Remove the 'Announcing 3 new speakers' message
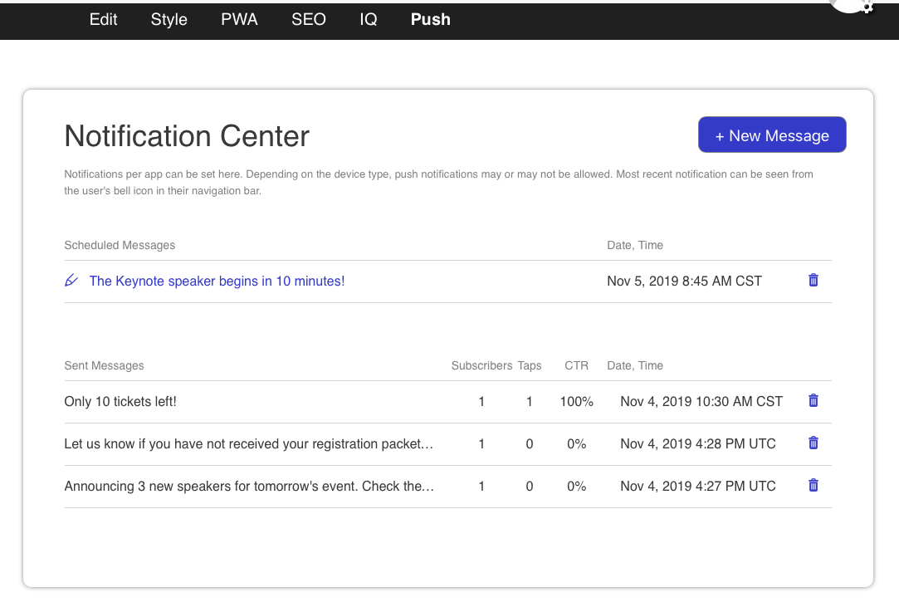 [813, 486]
